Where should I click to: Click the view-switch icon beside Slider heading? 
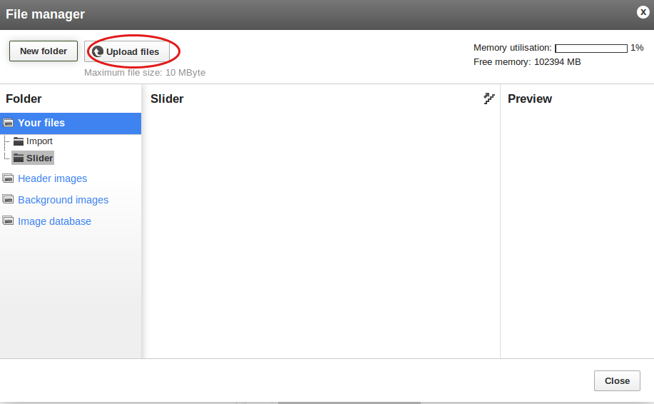(x=489, y=99)
